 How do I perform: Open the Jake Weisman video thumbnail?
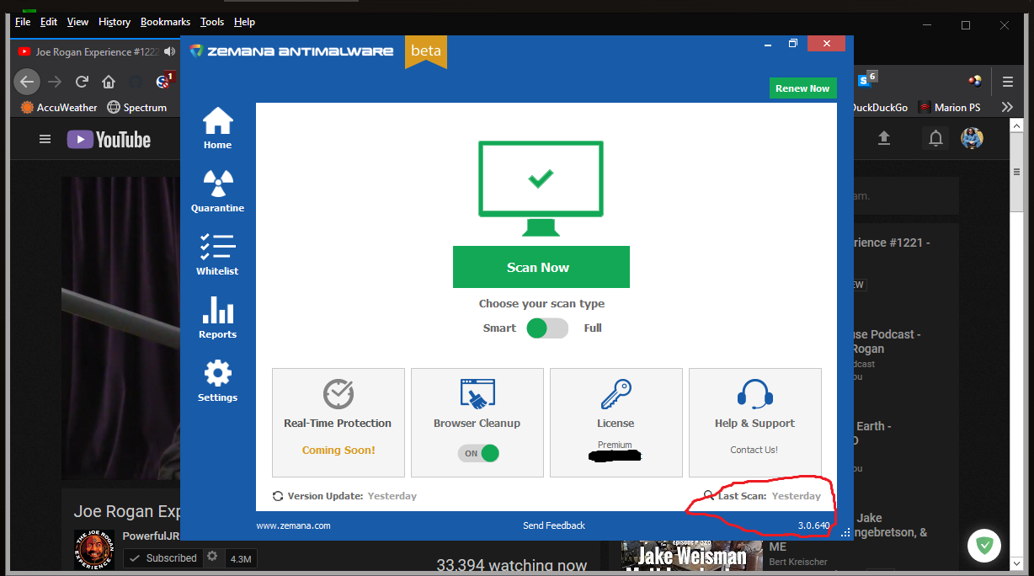692,556
